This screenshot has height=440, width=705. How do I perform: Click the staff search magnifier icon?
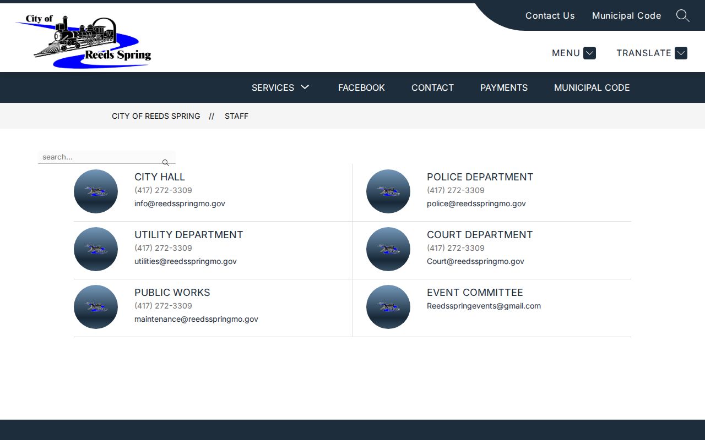click(165, 163)
